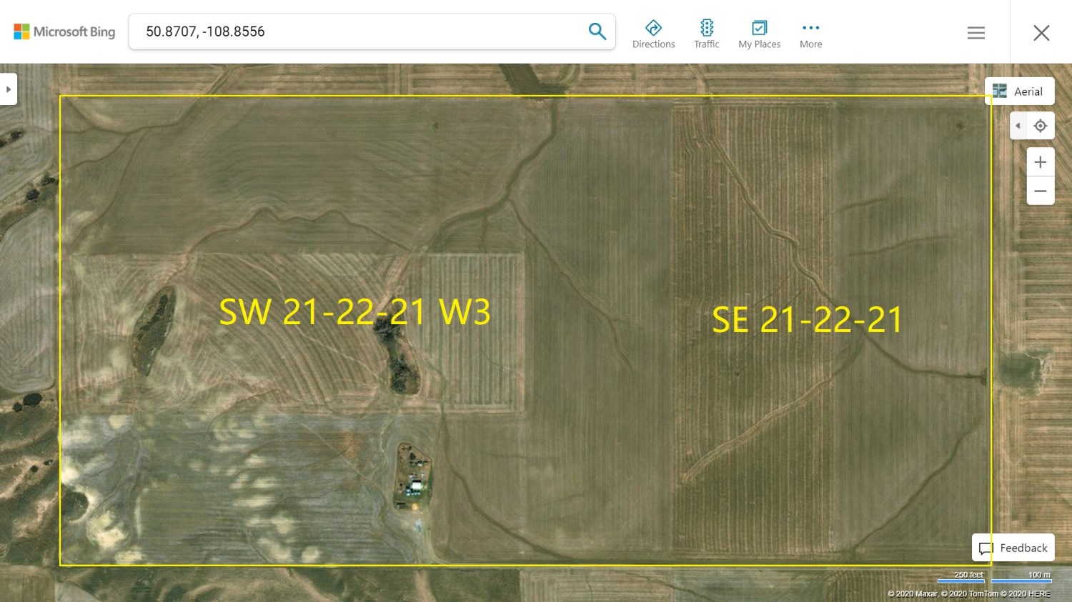The height and width of the screenshot is (602, 1072).
Task: Click the map scale bar
Action: coord(994,578)
